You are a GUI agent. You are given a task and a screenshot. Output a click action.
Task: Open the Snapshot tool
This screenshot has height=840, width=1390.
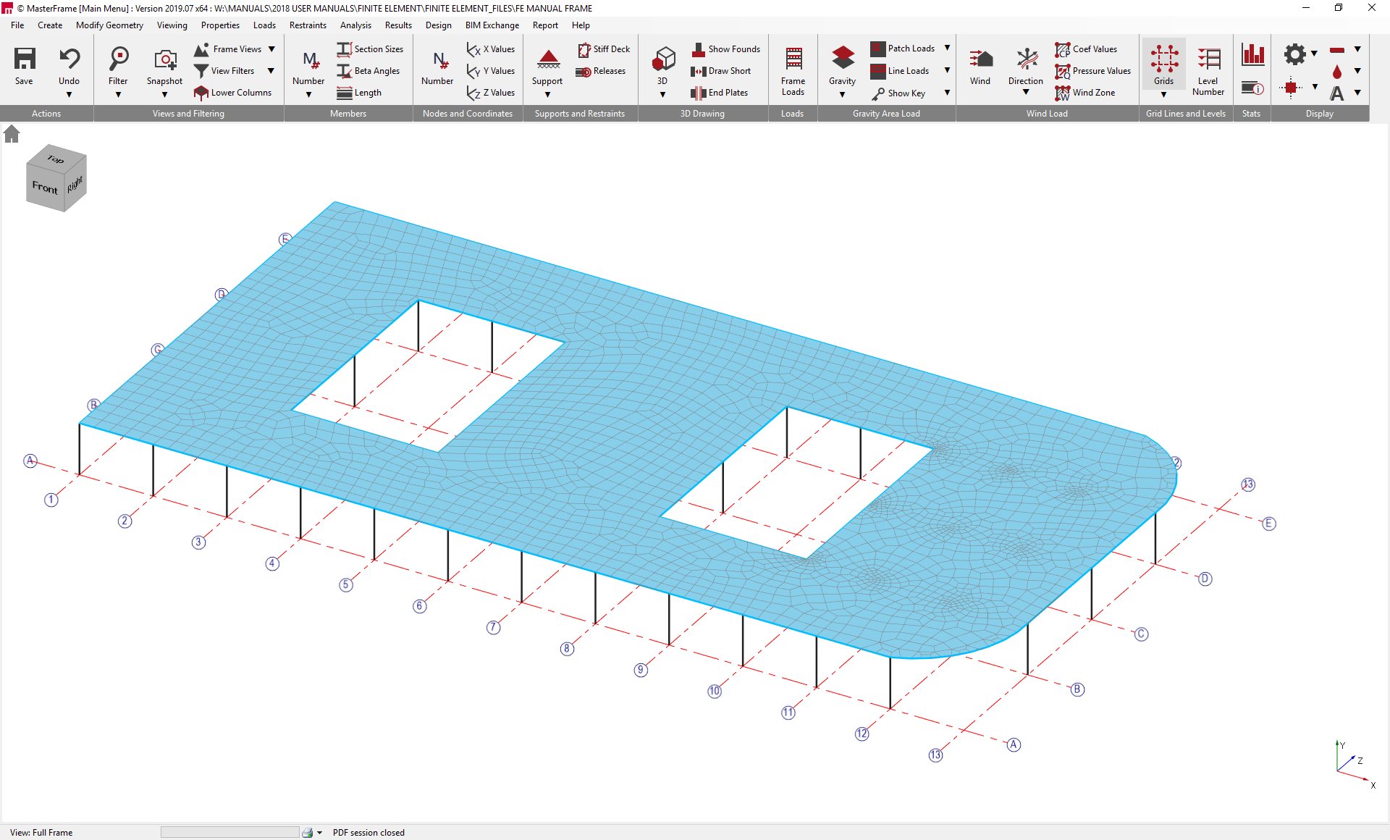click(164, 59)
